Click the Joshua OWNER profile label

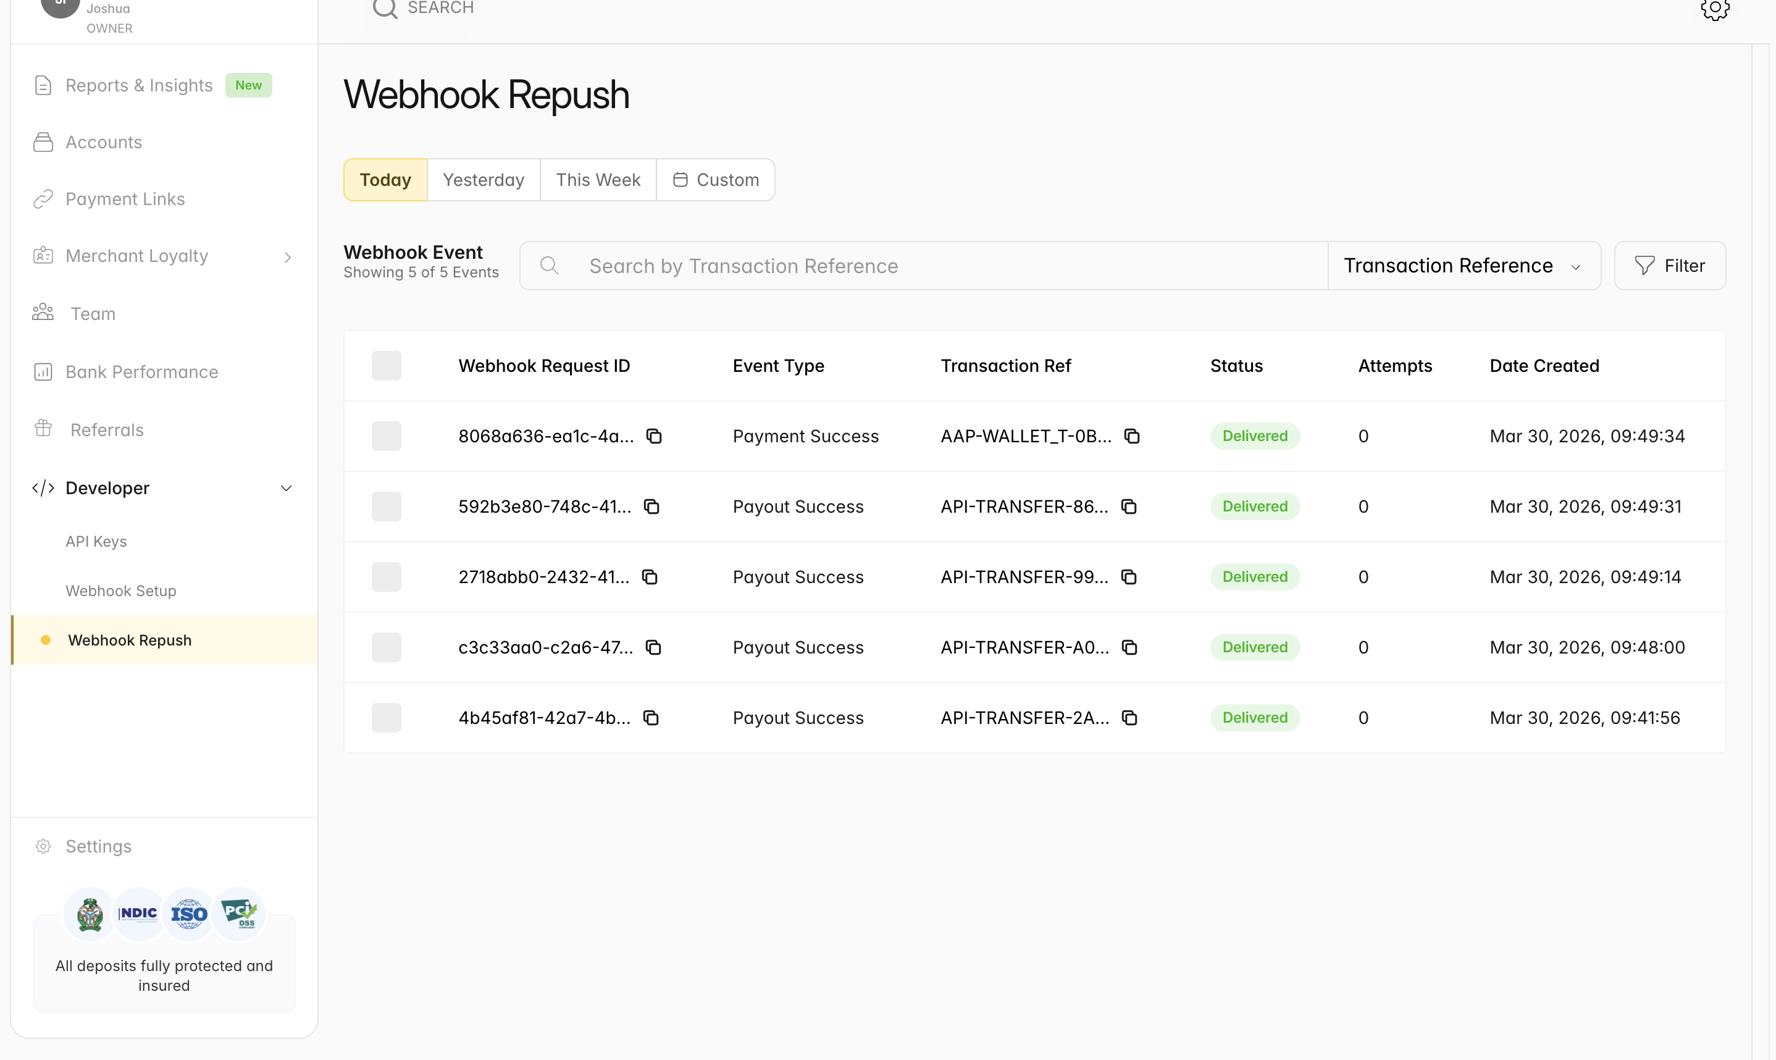(109, 18)
